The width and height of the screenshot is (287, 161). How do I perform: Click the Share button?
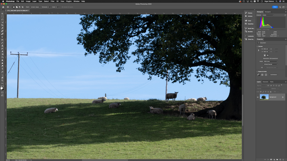click(x=275, y=7)
